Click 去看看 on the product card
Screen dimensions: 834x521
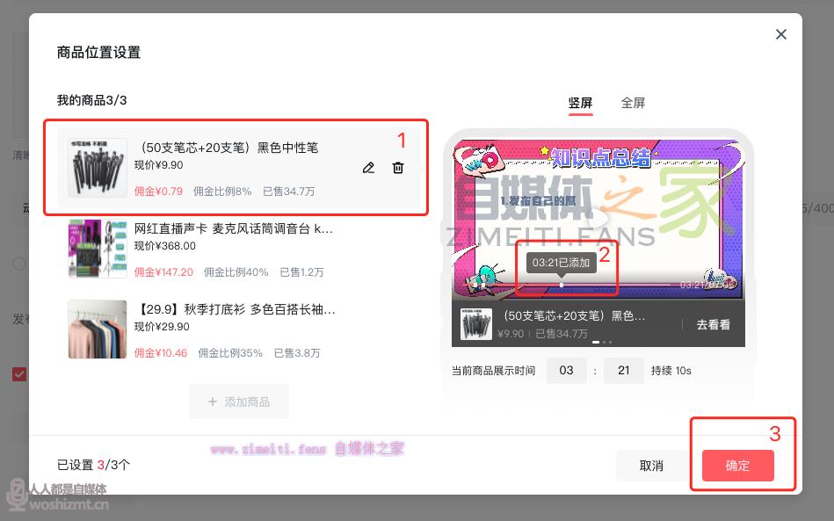pyautogui.click(x=713, y=324)
